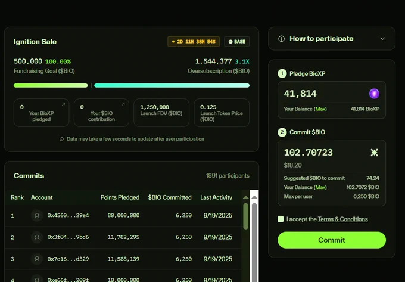Accept the Terms & Conditions checkbox
This screenshot has height=282, width=405.
pos(281,219)
